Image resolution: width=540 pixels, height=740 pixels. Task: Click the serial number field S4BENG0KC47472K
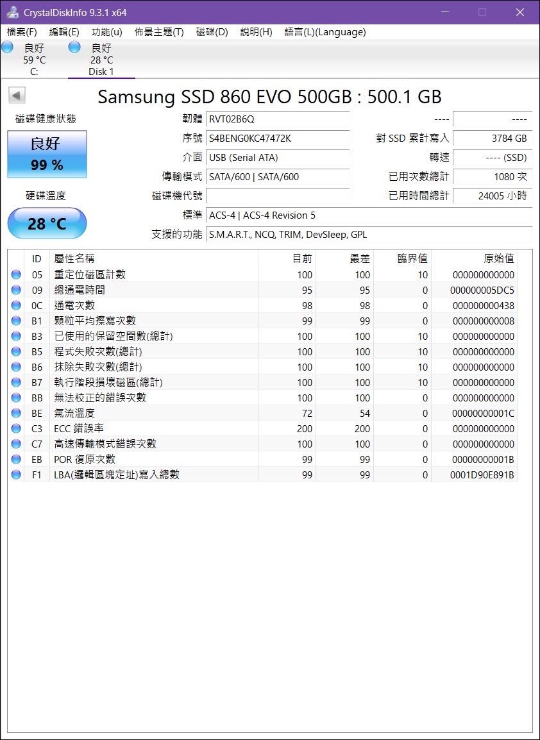pos(278,139)
